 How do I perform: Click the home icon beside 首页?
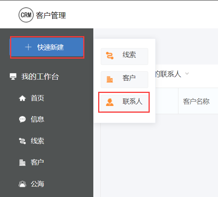point(22,98)
